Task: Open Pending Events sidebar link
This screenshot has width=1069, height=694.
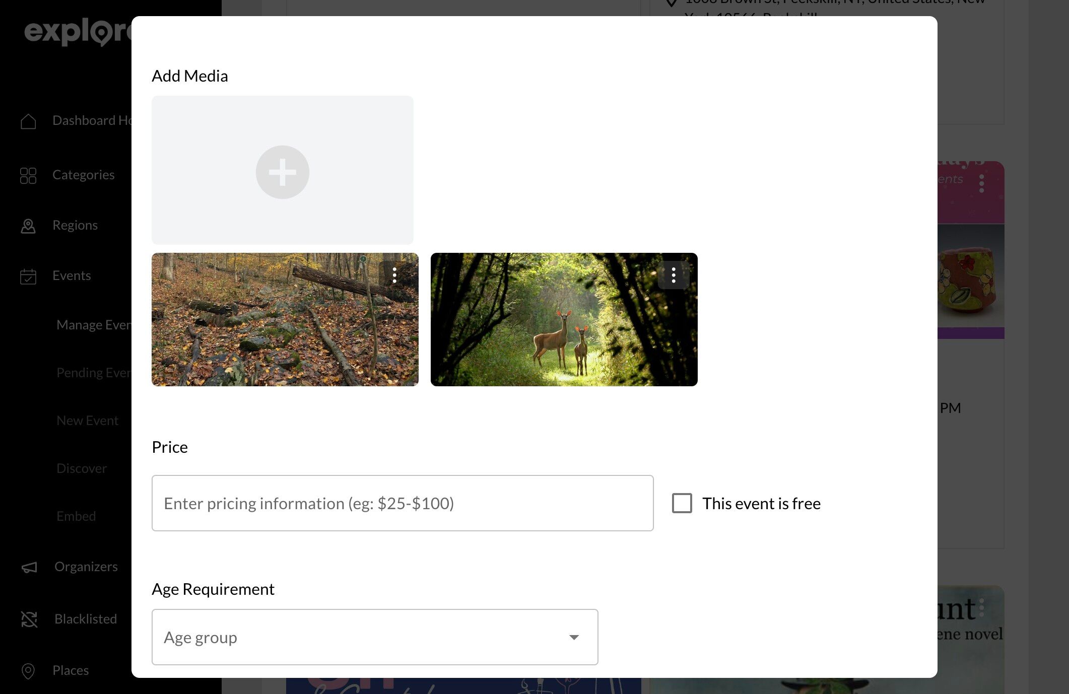Action: point(94,373)
